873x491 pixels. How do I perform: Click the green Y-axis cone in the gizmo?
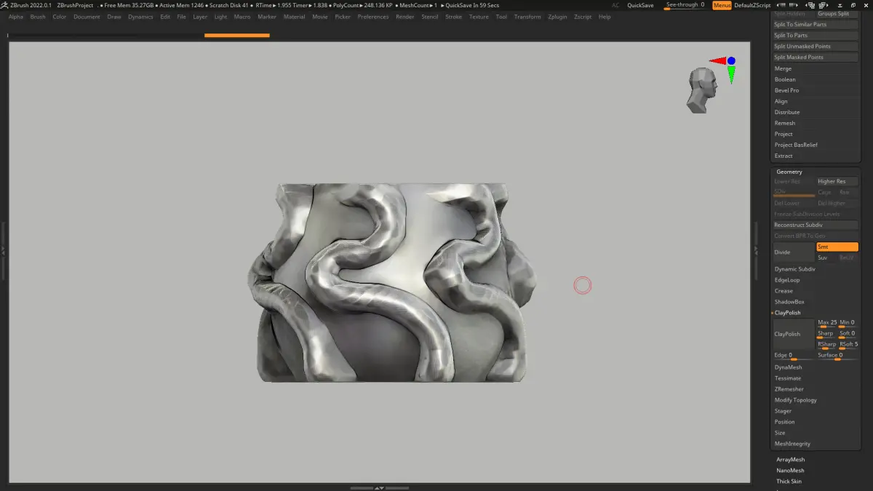tap(731, 74)
